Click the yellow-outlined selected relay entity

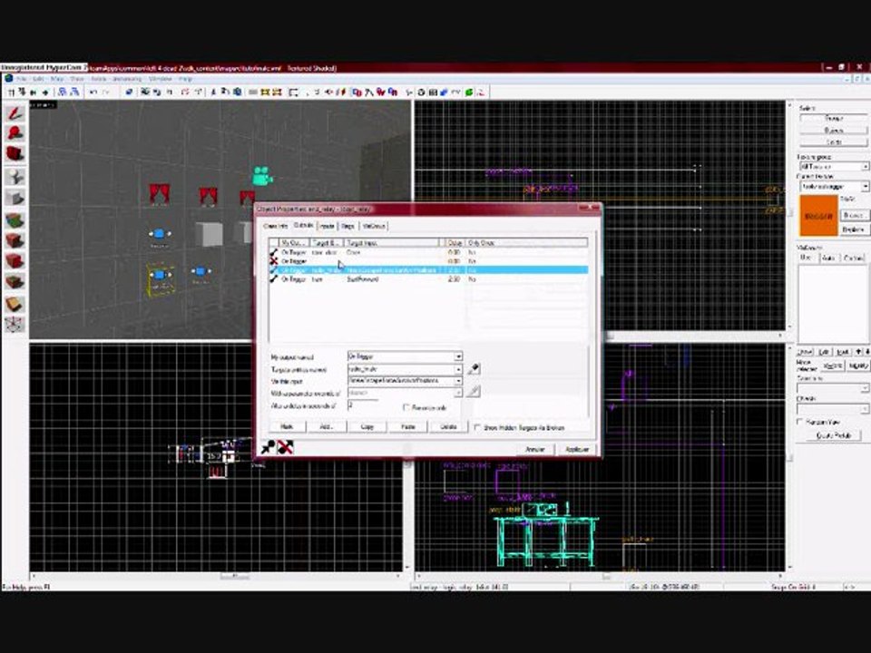(161, 278)
